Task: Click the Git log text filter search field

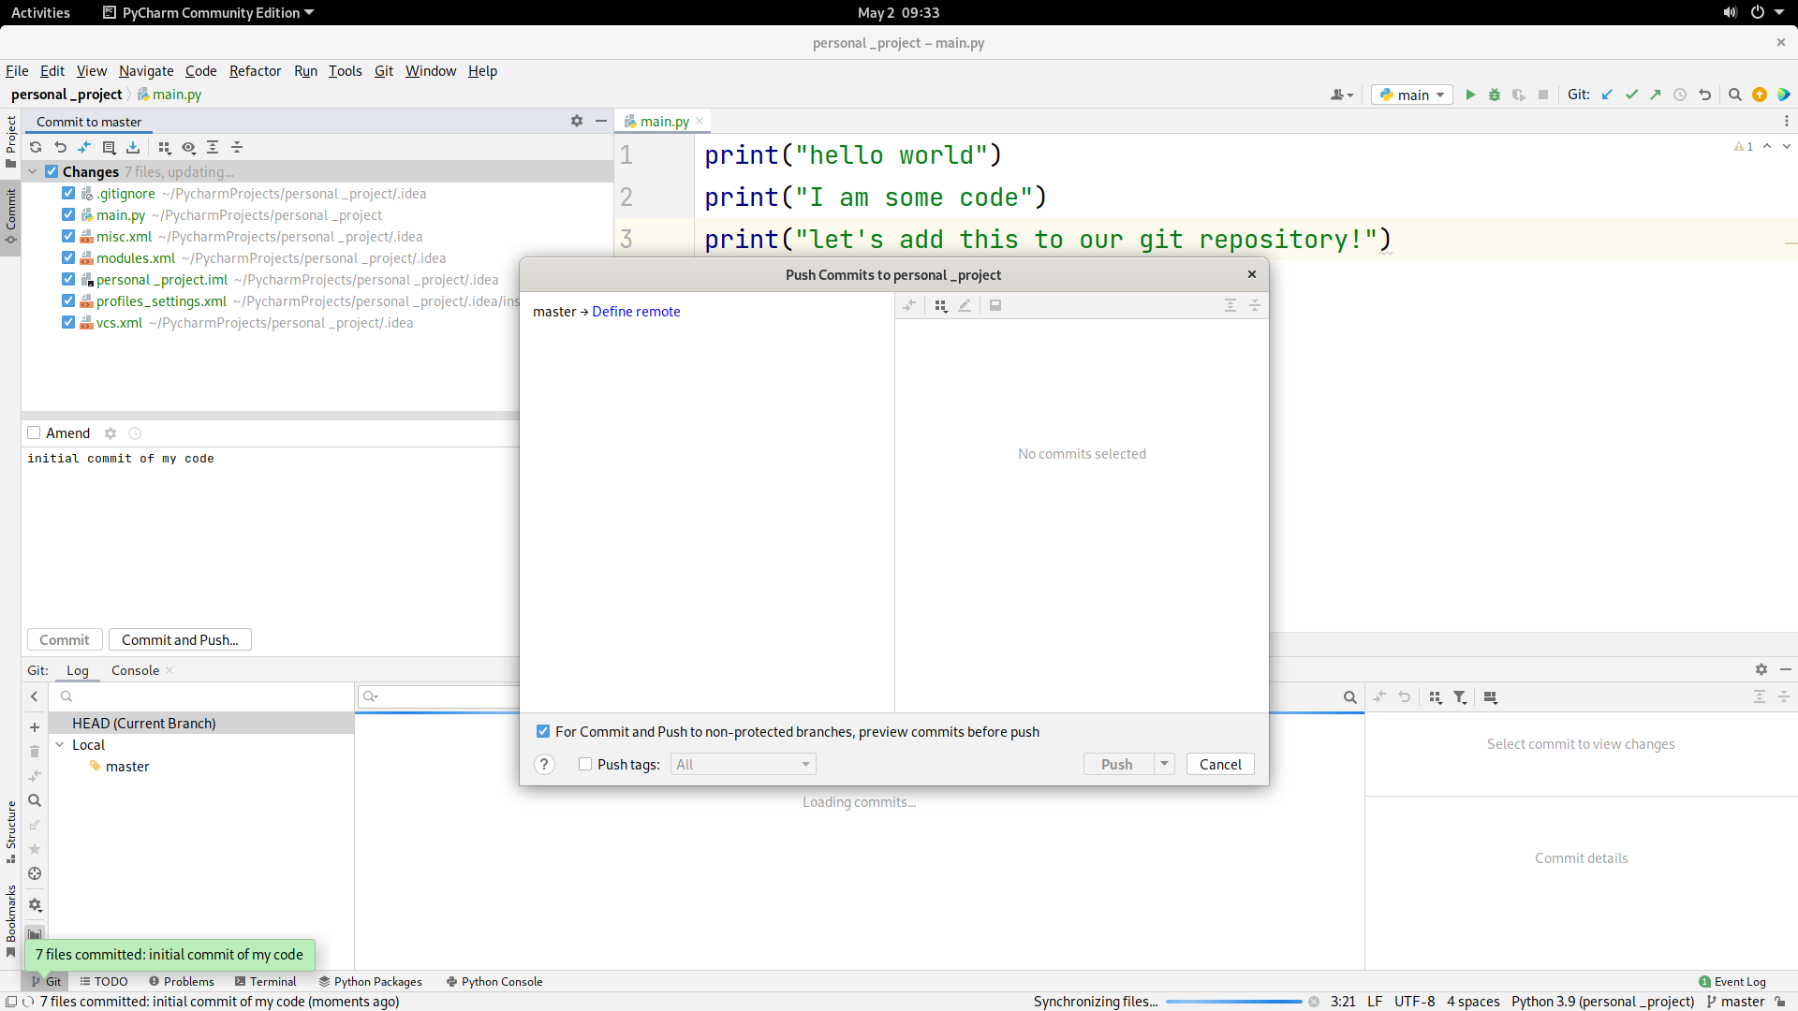Action: (437, 696)
